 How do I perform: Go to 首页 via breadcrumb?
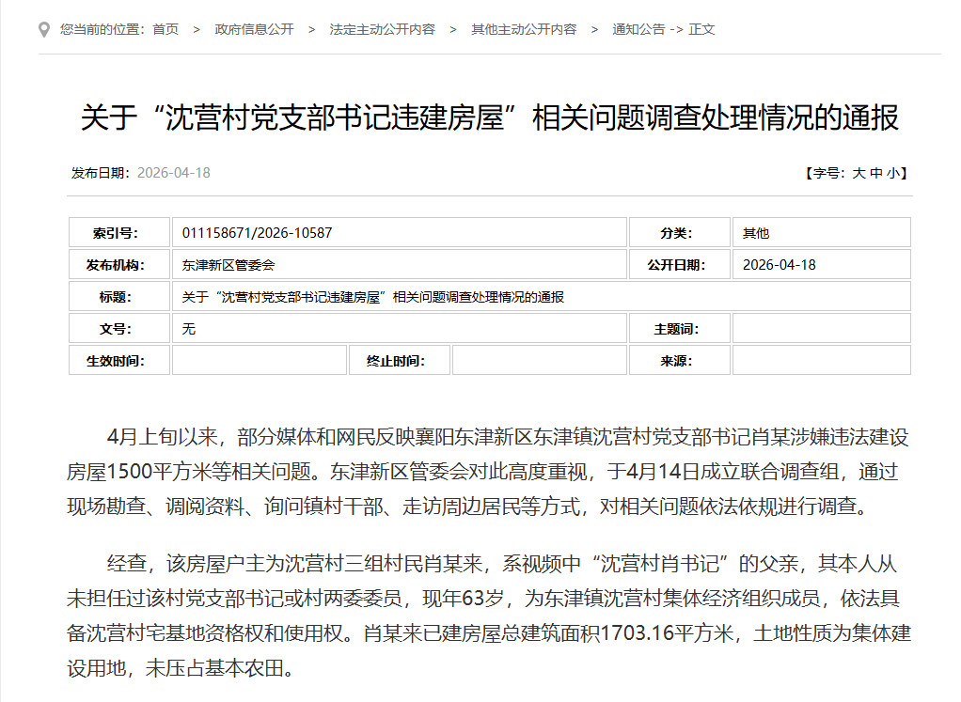coord(165,29)
